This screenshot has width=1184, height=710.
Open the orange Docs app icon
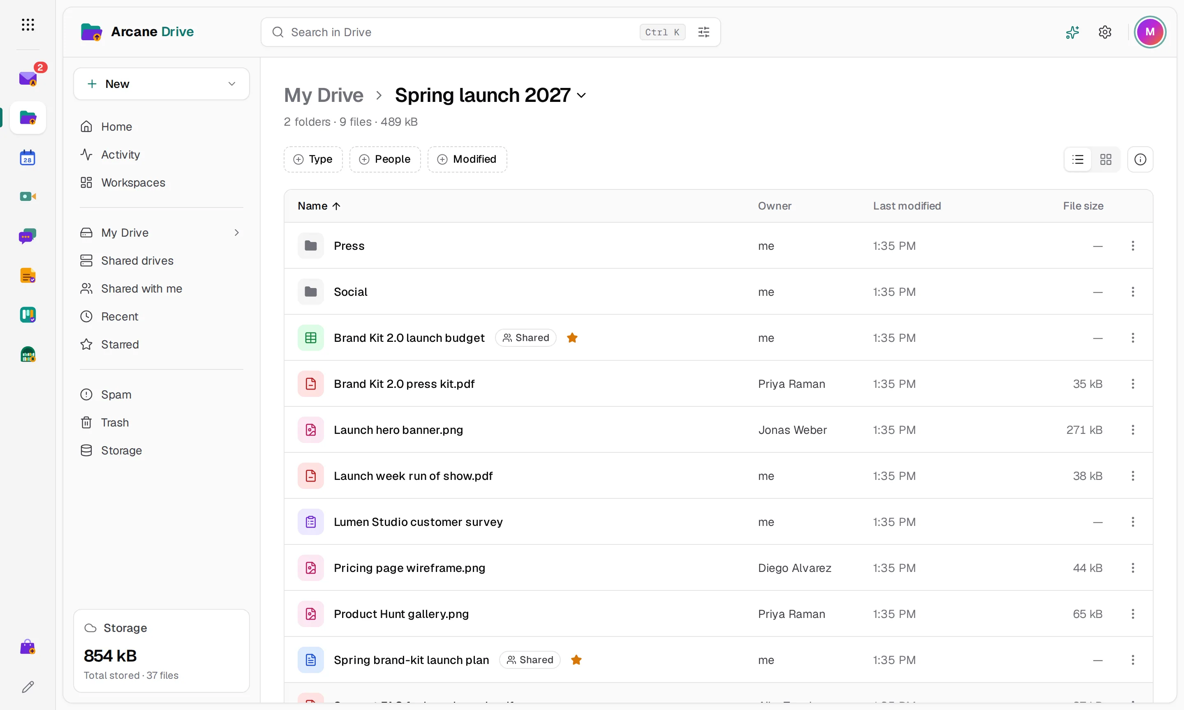(x=28, y=276)
